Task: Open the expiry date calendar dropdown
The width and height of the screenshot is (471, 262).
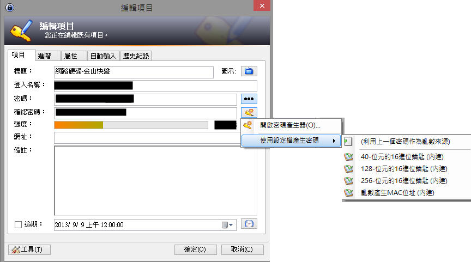Action: [x=227, y=225]
